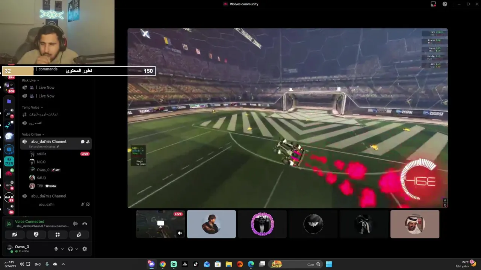The width and height of the screenshot is (481, 270).
Task: Open folder icon in server list
Action: [9, 101]
